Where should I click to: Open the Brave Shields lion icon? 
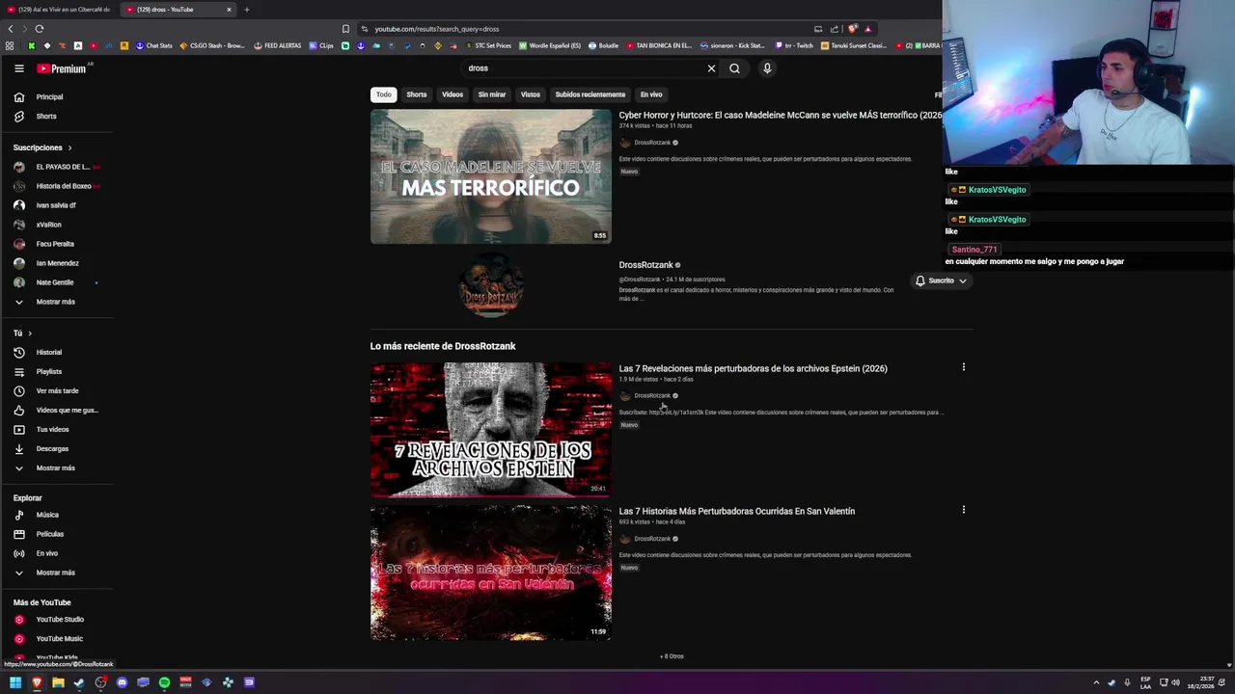[x=852, y=29]
